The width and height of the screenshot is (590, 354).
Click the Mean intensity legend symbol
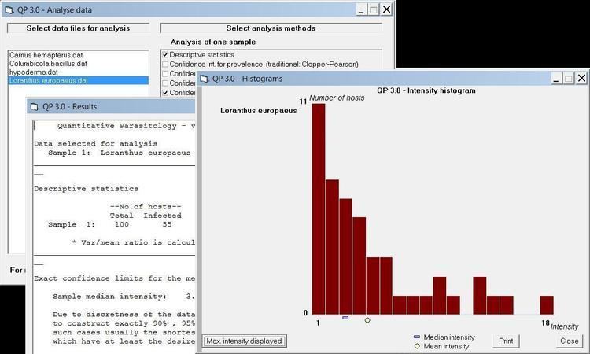(417, 346)
